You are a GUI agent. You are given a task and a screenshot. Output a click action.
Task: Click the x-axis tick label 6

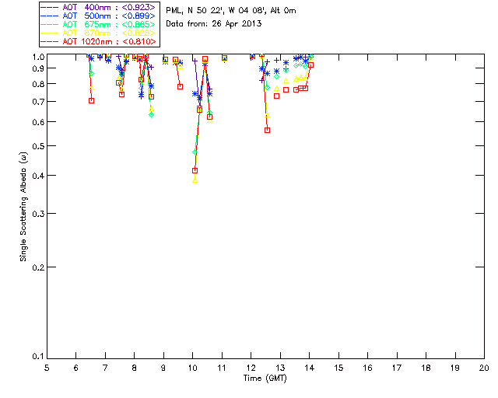coord(76,368)
